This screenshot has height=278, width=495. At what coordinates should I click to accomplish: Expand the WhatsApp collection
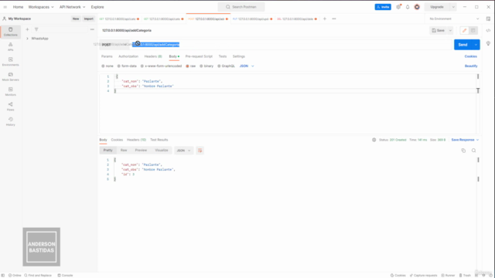[x=28, y=39]
